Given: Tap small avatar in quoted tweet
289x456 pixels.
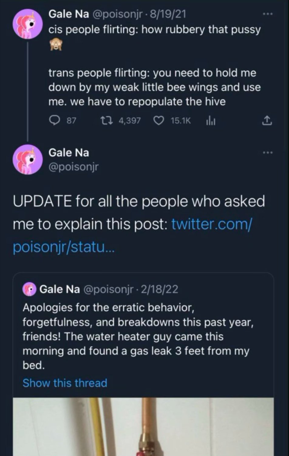Looking at the screenshot, I should (29, 289).
